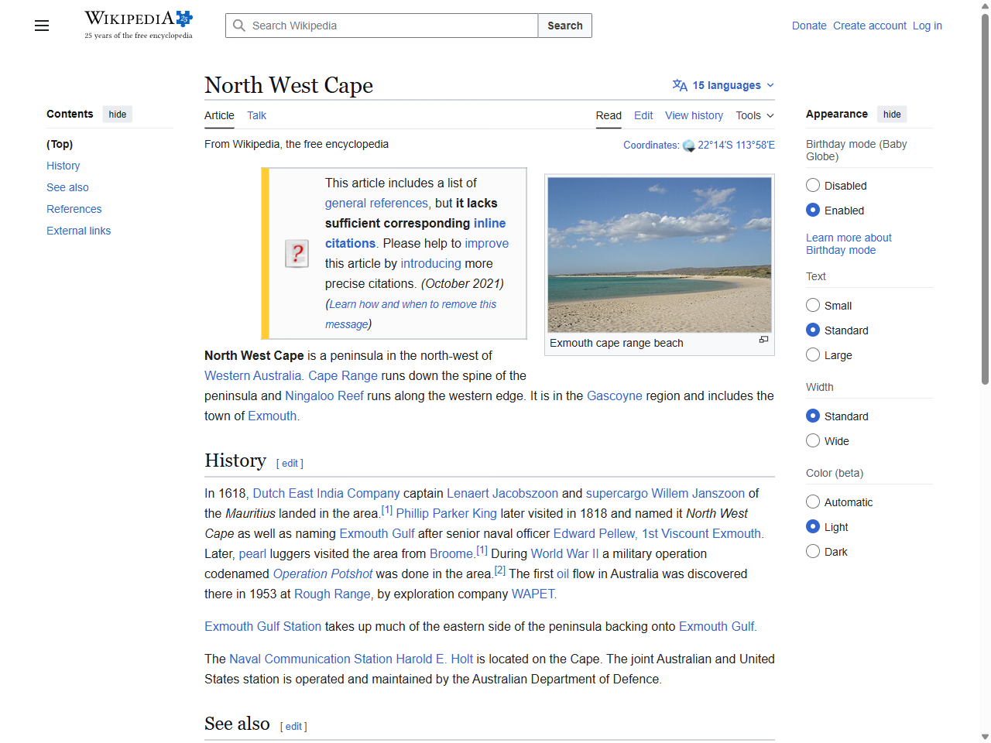Open the Create account link
The height and width of the screenshot is (743, 991).
[x=869, y=26]
